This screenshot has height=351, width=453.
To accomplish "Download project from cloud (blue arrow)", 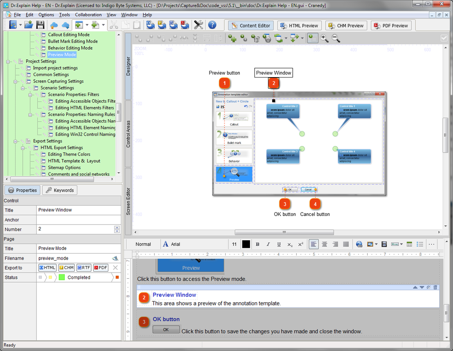I will click(65, 25).
